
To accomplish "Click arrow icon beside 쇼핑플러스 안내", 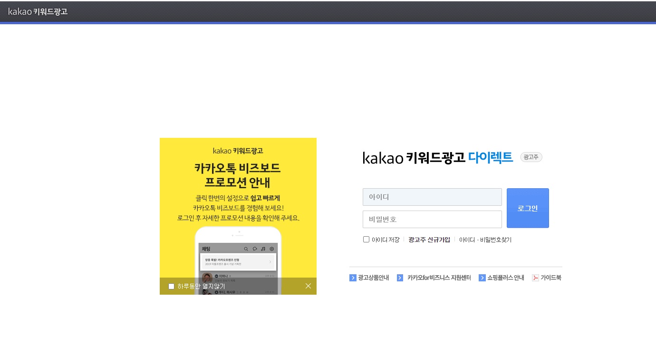I will tap(482, 278).
